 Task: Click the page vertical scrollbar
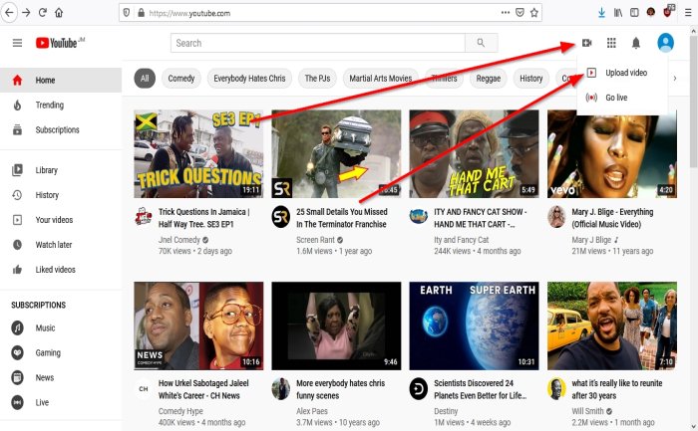(693, 101)
